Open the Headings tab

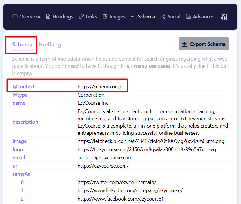click(x=60, y=16)
